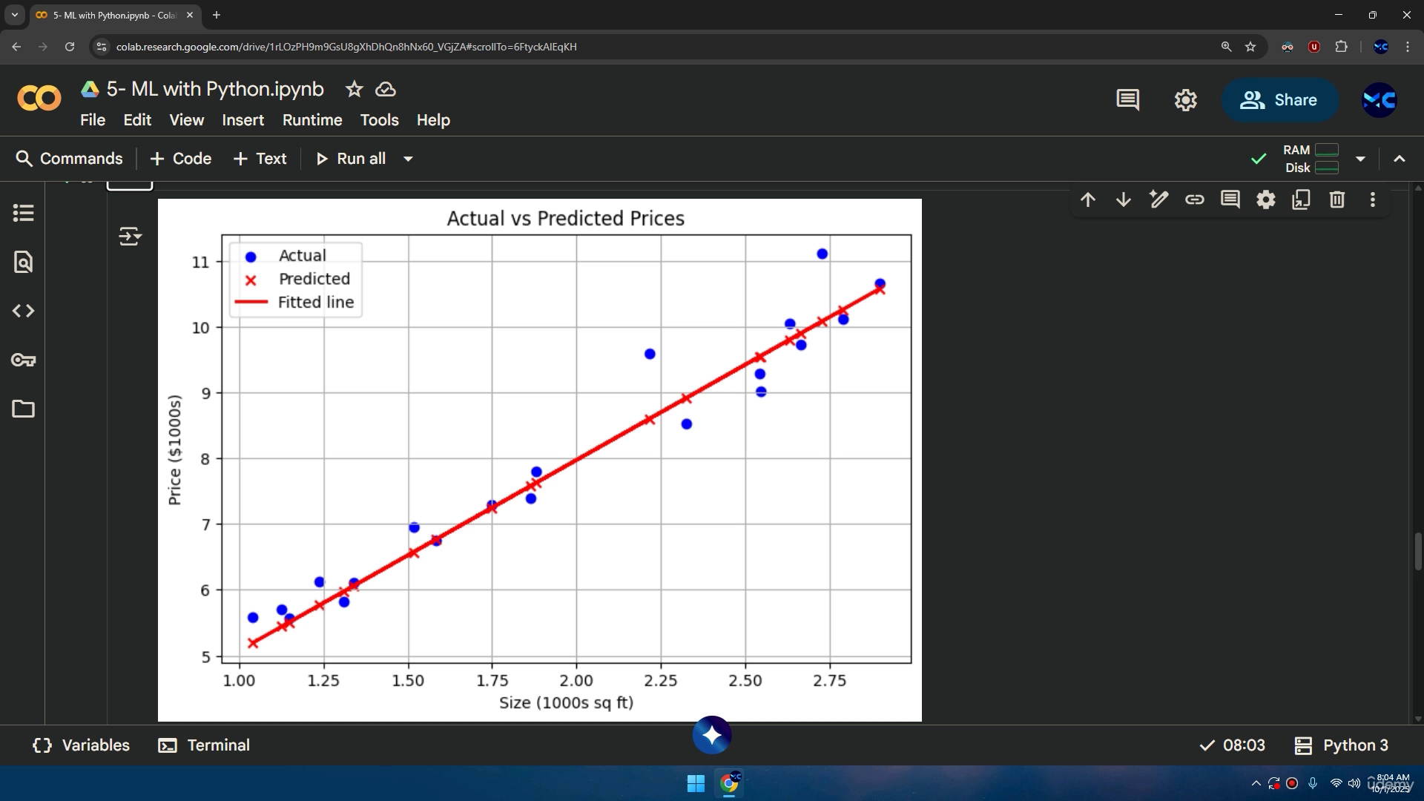The image size is (1424, 801).
Task: Add a new Code cell
Action: pyautogui.click(x=181, y=159)
